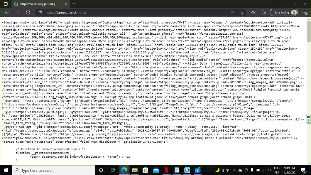Viewport: 311px width, 175px height.
Task: Open the tab actions menu
Action: click(x=5, y=4)
